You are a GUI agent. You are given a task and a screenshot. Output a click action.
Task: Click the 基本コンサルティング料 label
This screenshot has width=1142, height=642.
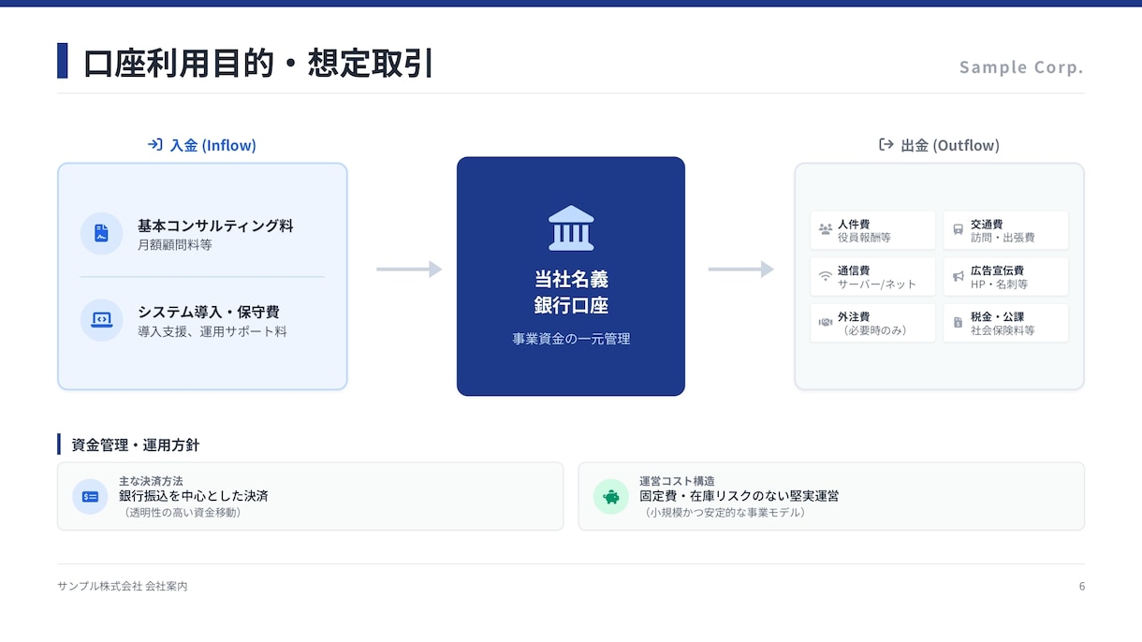click(215, 226)
